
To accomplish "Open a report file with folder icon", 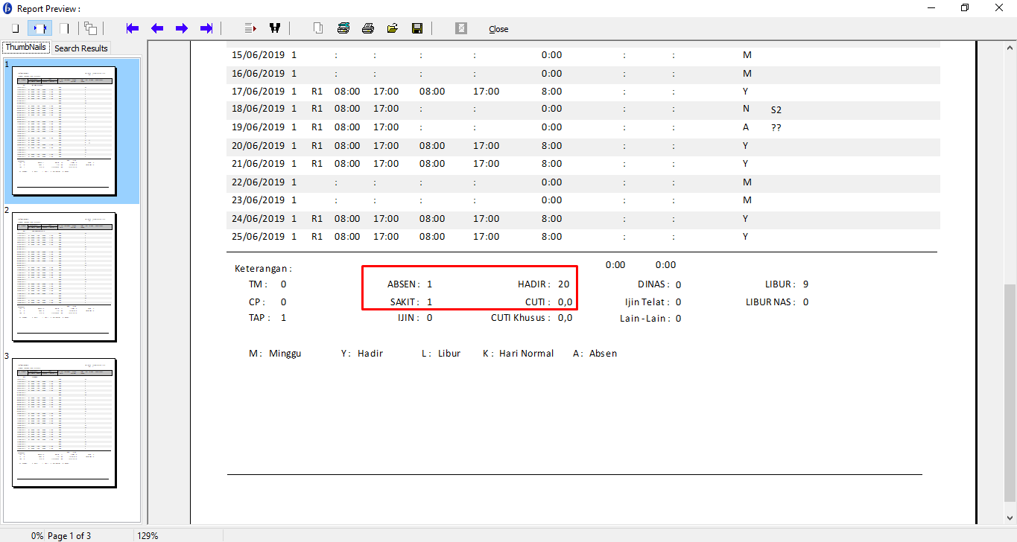I will click(x=393, y=28).
